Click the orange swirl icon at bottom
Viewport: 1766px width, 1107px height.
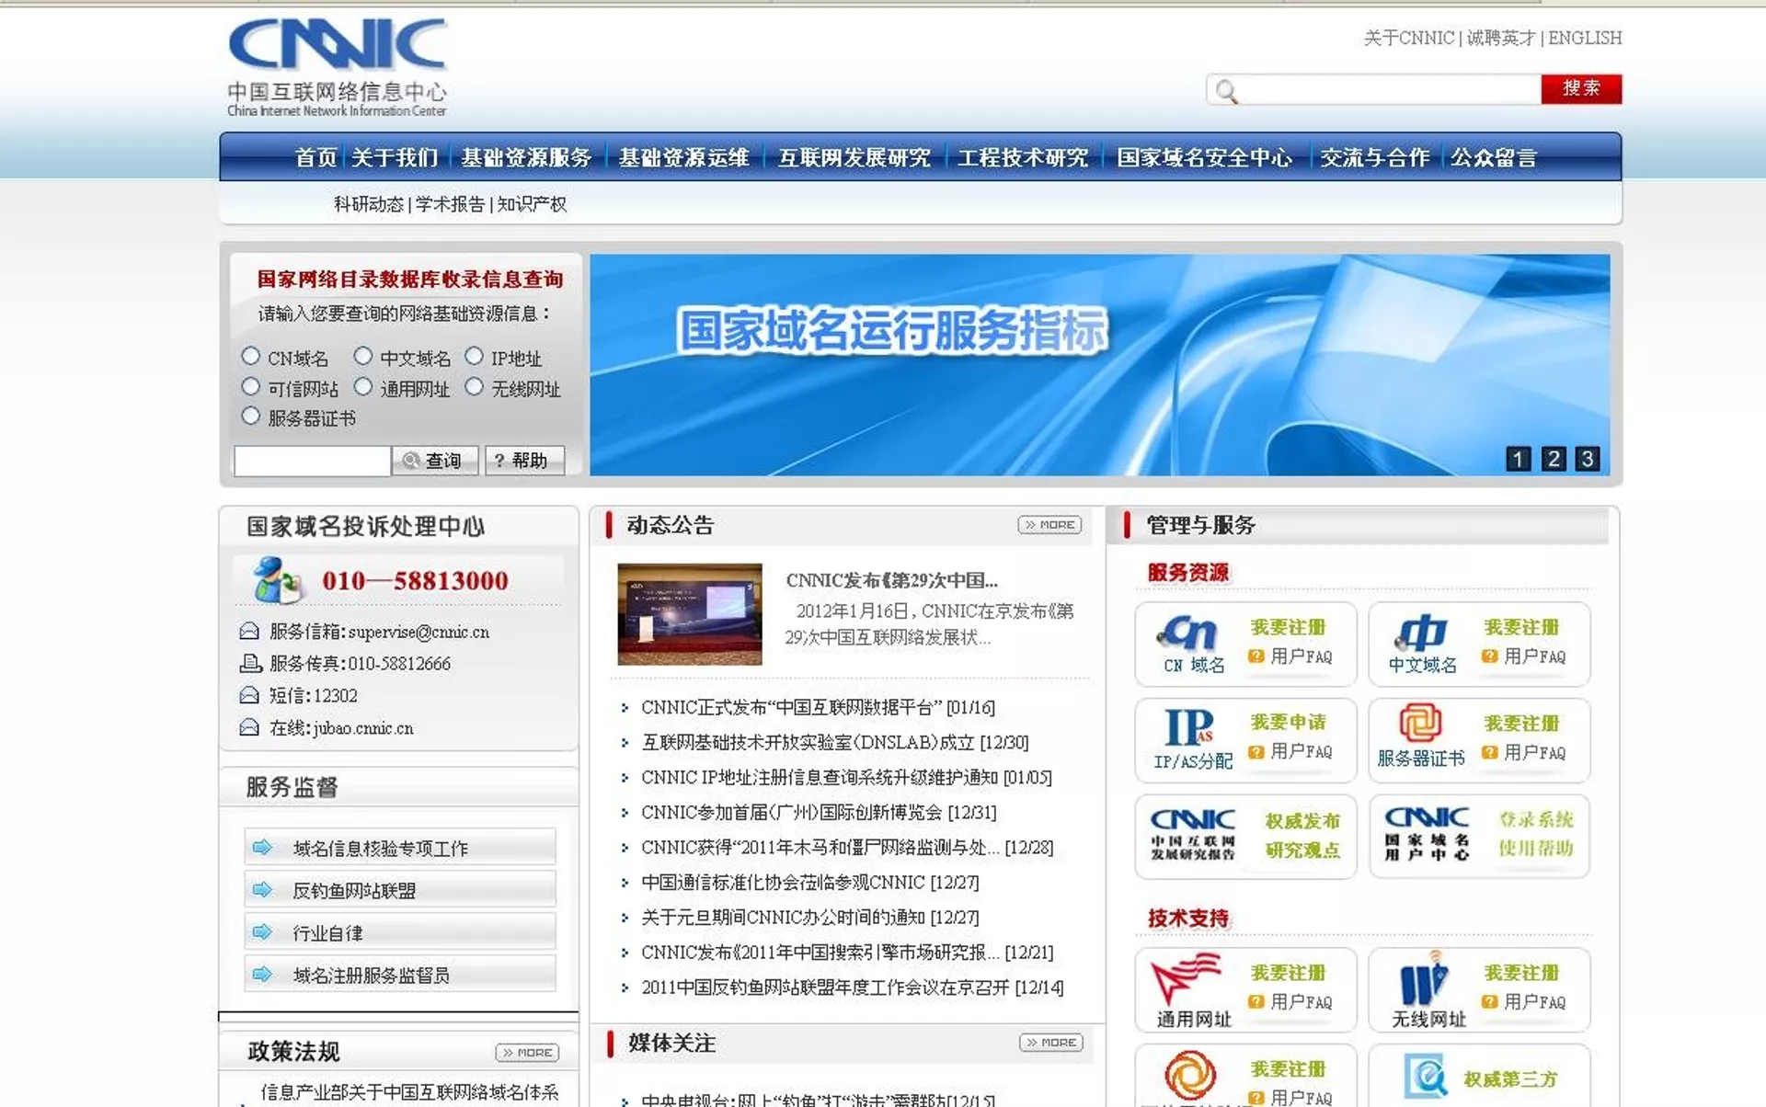[1190, 1074]
